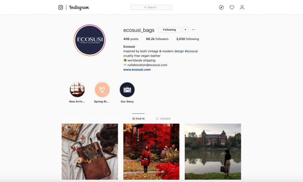The width and height of the screenshot is (303, 182).
Task: Switch to the Tagged tab
Action: (x=163, y=119)
